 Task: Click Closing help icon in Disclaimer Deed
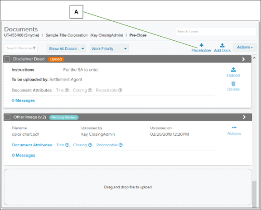coord(90,90)
